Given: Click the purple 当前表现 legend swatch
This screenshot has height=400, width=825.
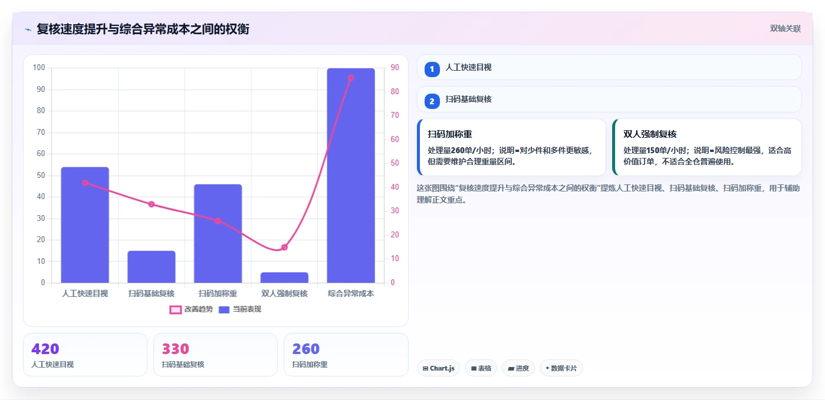Looking at the screenshot, I should click(224, 309).
